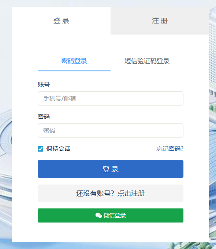Focus the 手机号/邮箱 account input field
The height and width of the screenshot is (249, 216).
111,99
